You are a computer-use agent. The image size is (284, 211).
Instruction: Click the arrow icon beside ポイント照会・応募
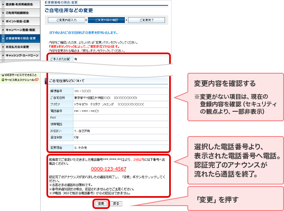tap(3, 20)
